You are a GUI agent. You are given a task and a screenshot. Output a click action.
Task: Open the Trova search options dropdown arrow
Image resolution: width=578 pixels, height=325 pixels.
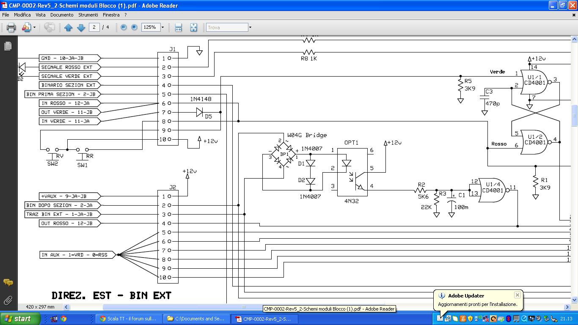click(250, 27)
